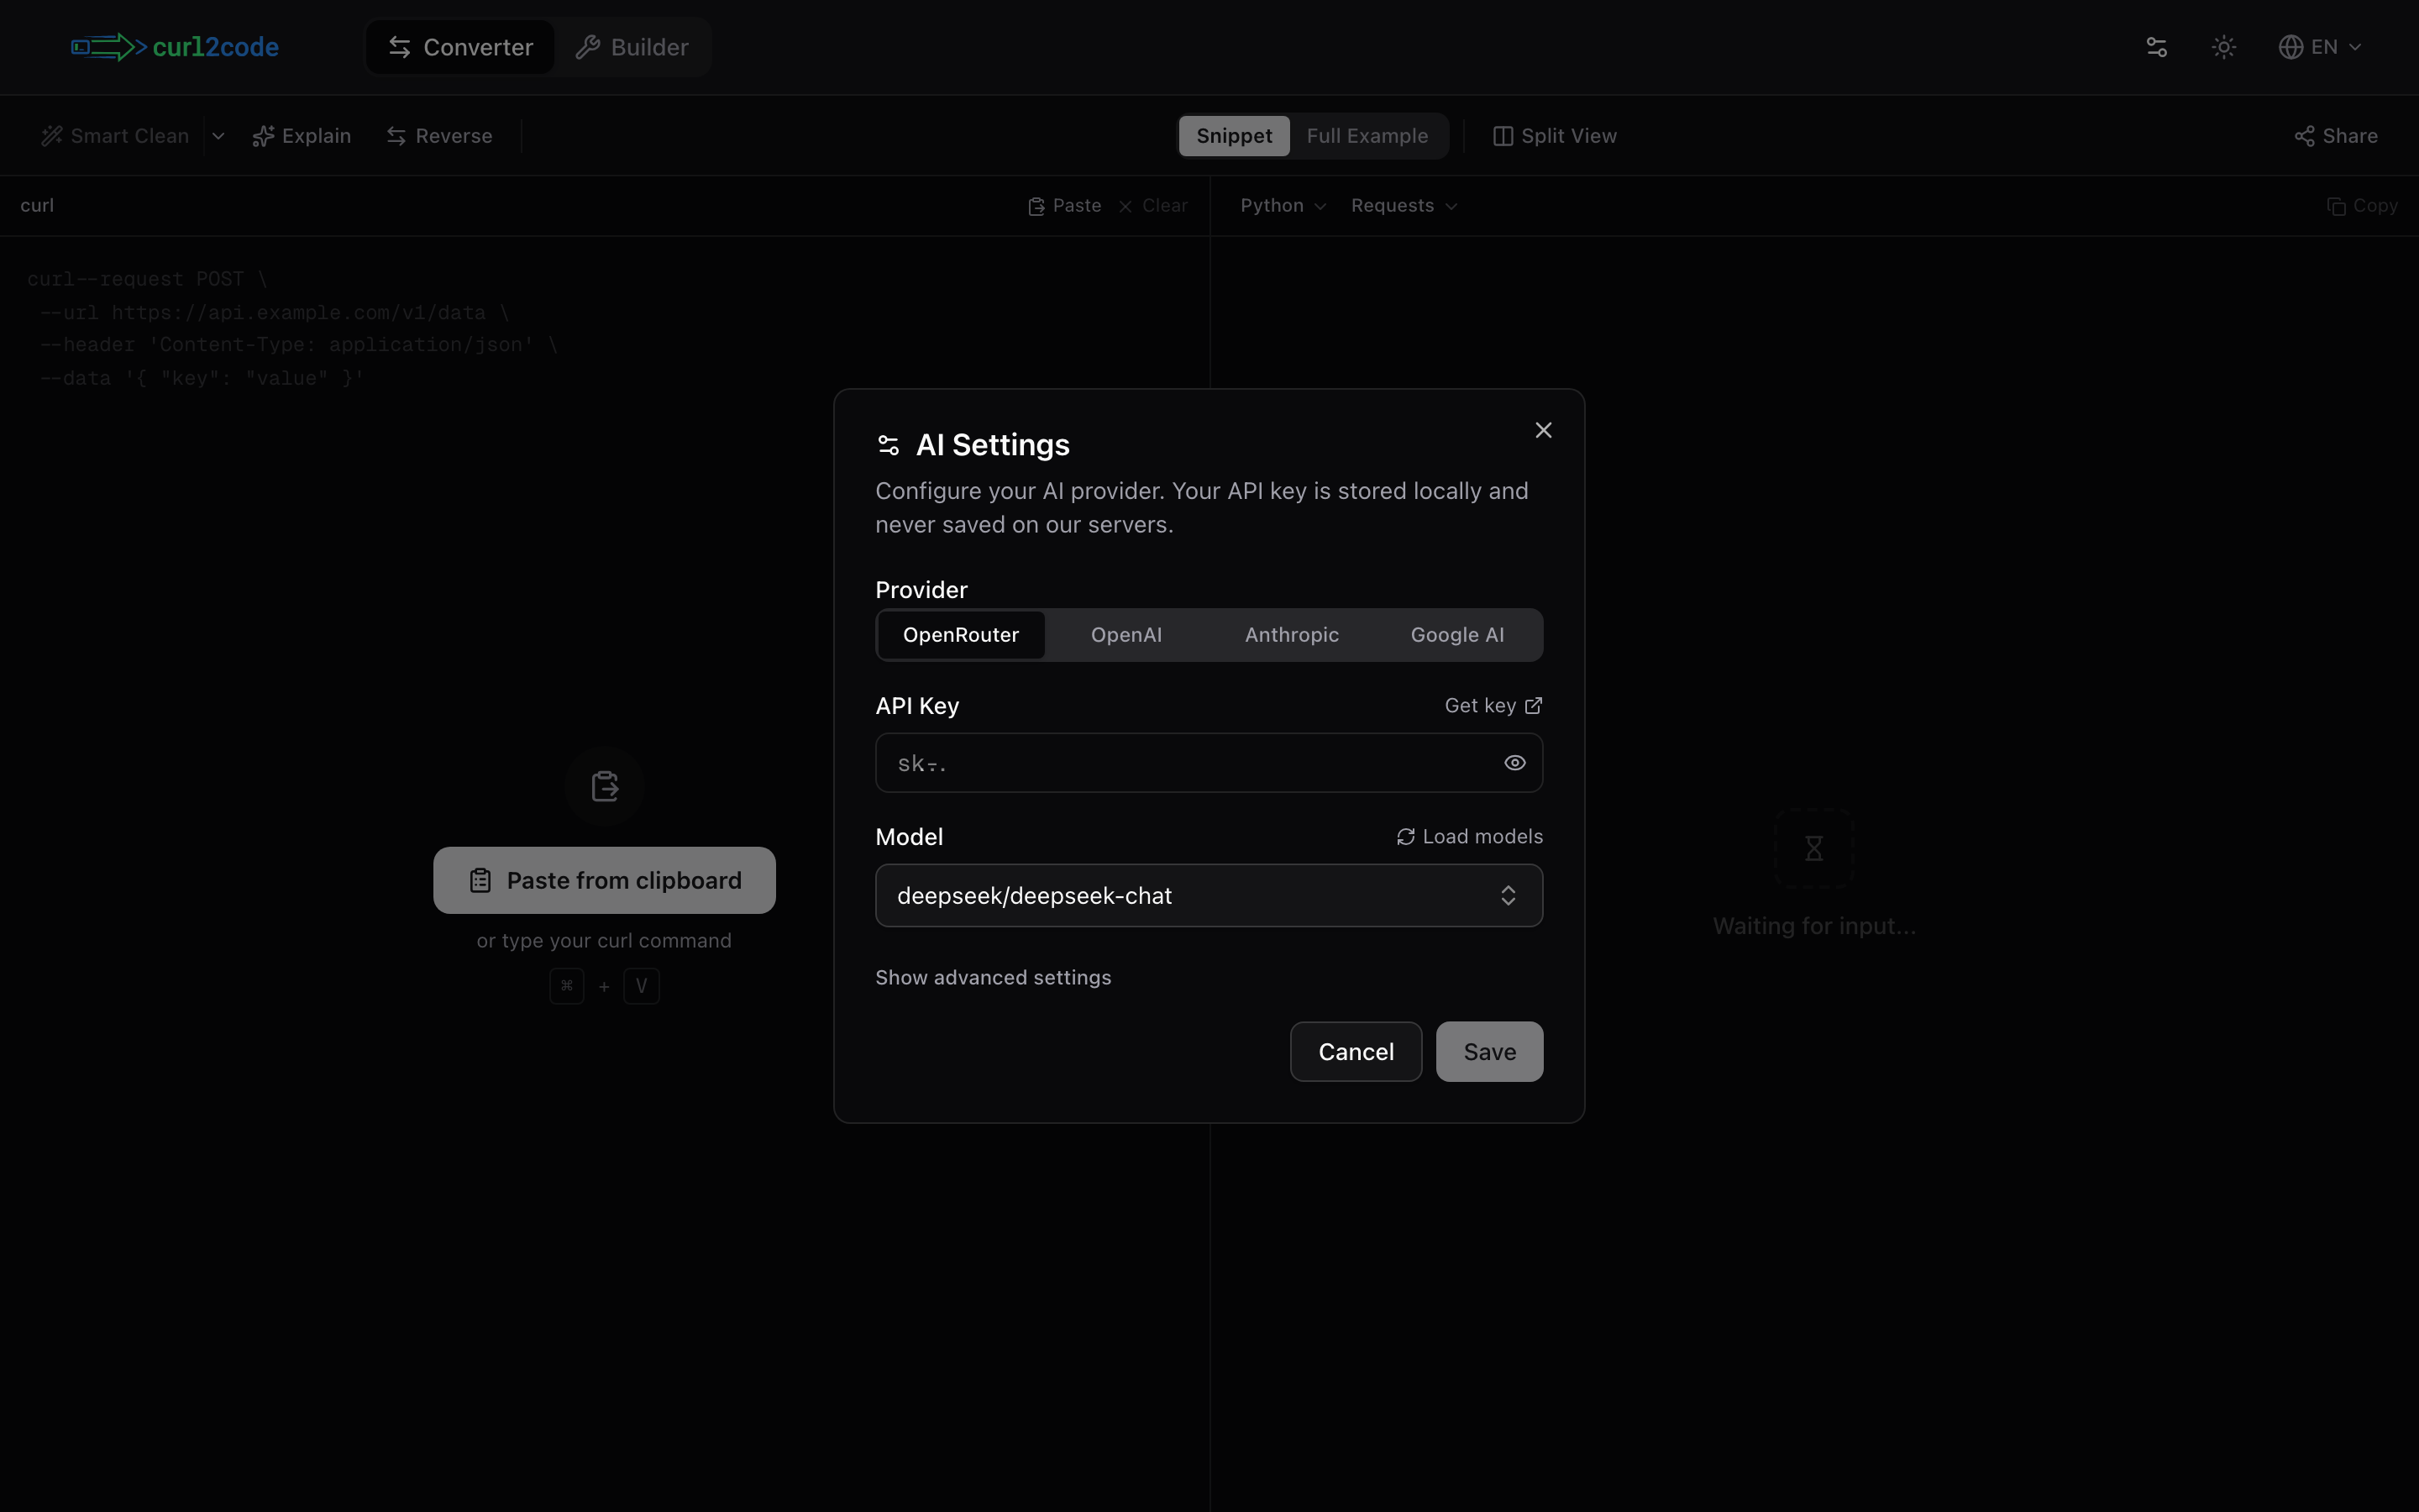Viewport: 2419px width, 1512px height.
Task: Click the wrench icon on Builder tab
Action: click(x=588, y=47)
